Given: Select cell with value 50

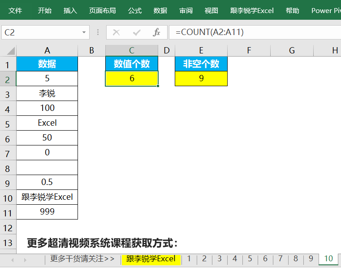Looking at the screenshot, I should point(47,138).
